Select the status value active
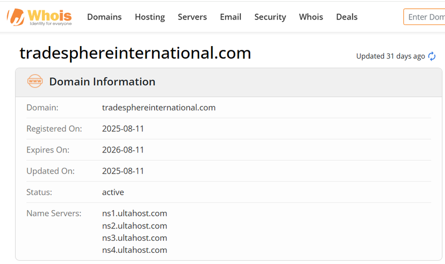This screenshot has width=445, height=264. [x=113, y=192]
